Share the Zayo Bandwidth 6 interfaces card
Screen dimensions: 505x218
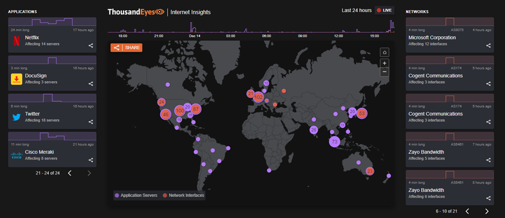tap(488, 198)
